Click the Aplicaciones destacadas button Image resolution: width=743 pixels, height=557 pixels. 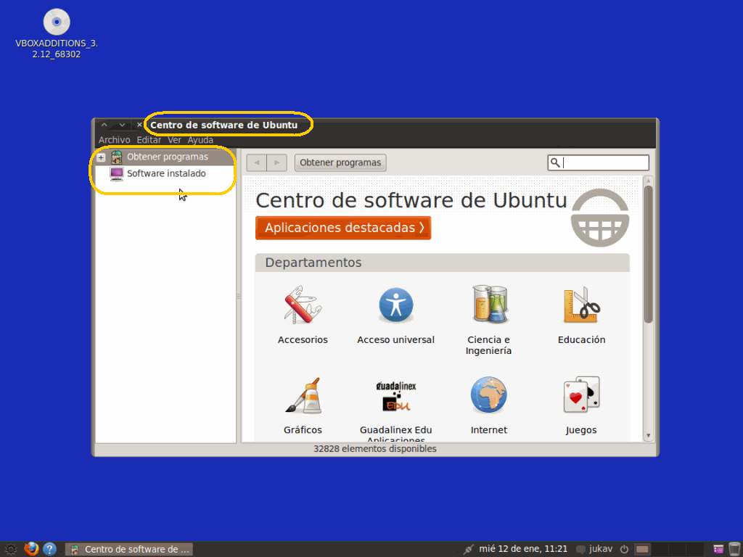[x=343, y=228]
